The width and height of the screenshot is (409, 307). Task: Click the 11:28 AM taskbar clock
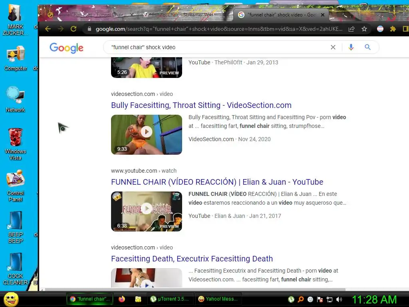click(x=374, y=299)
